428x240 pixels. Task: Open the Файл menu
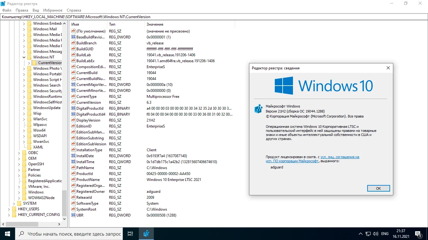[7, 10]
